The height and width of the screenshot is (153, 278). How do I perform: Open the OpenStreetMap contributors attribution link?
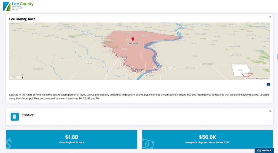(x=258, y=79)
